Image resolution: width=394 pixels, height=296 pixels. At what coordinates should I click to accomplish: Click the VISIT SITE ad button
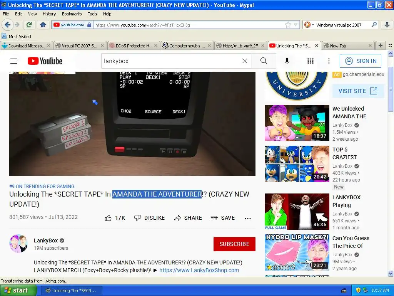click(x=358, y=91)
